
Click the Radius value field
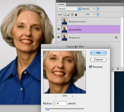point(60,103)
